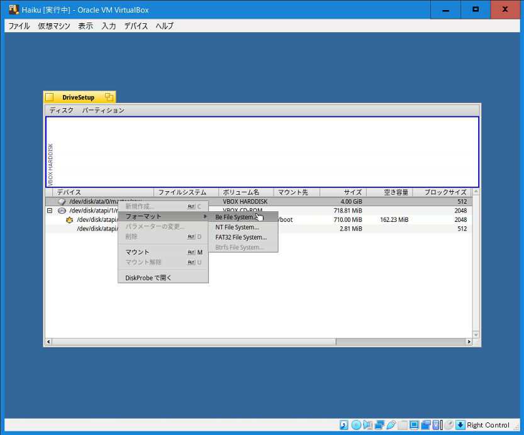The height and width of the screenshot is (435, 524).
Task: Sort by デバイス column header
Action: 103,192
